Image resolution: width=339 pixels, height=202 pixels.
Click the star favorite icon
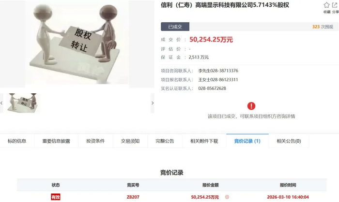click(326, 5)
